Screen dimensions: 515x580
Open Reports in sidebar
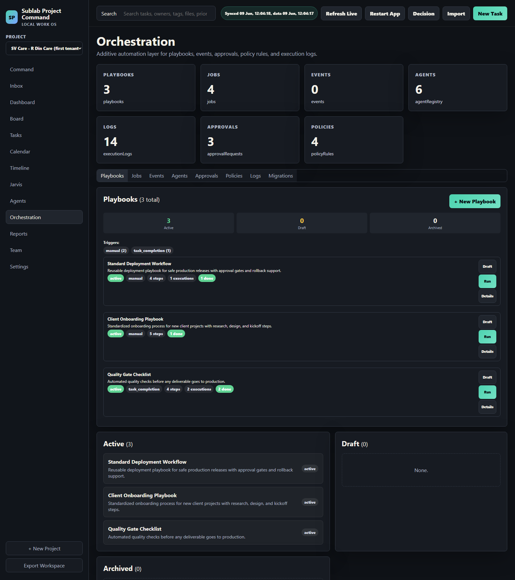coord(44,234)
